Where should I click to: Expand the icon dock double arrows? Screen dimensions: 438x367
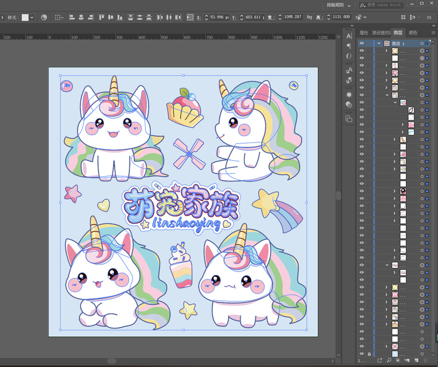(352, 26)
